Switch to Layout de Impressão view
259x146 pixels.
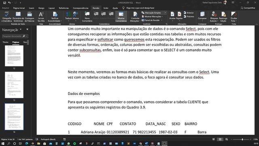click(x=220, y=140)
